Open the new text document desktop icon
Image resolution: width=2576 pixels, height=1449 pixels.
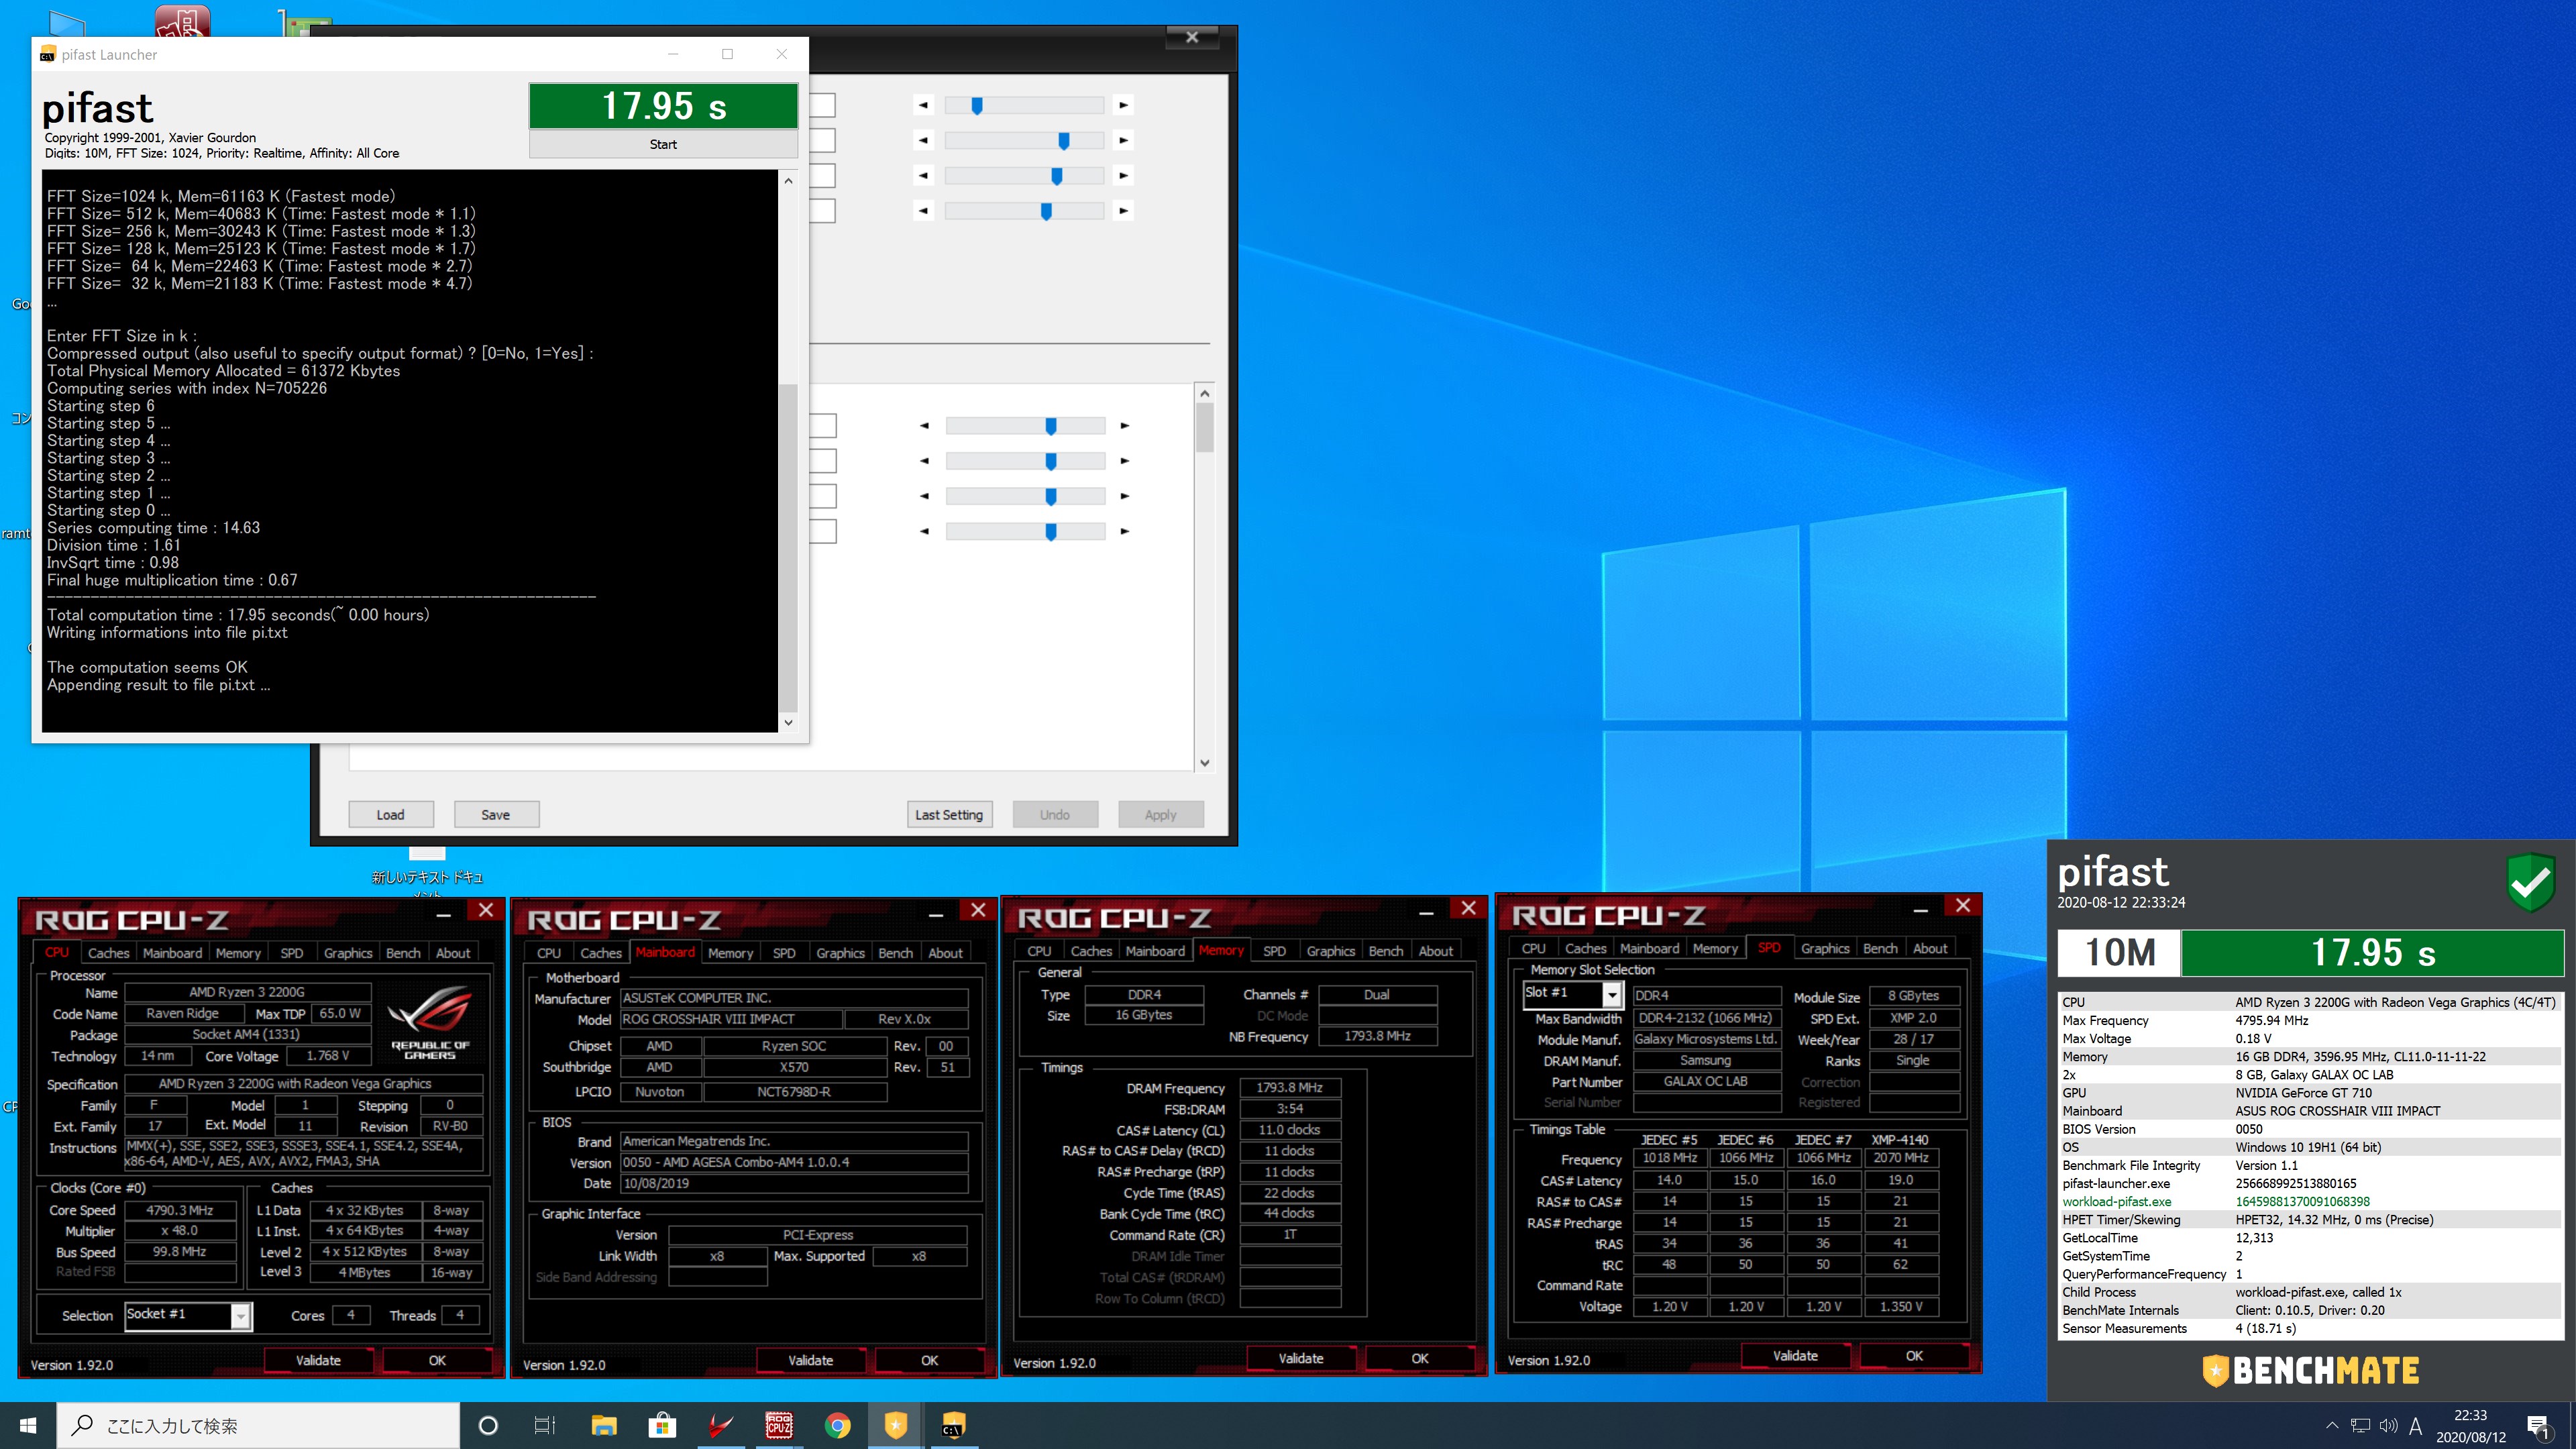click(x=427, y=868)
